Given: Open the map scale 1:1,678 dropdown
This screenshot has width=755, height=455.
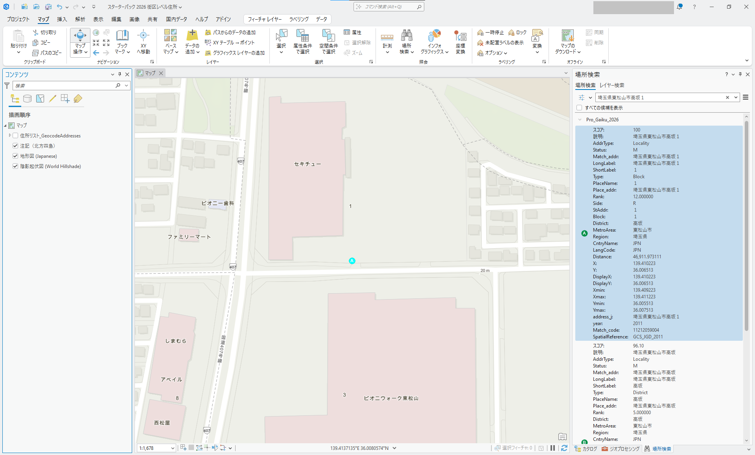Looking at the screenshot, I should pos(173,448).
